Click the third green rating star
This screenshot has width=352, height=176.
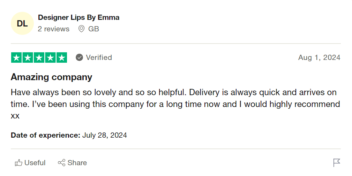pyautogui.click(x=39, y=58)
